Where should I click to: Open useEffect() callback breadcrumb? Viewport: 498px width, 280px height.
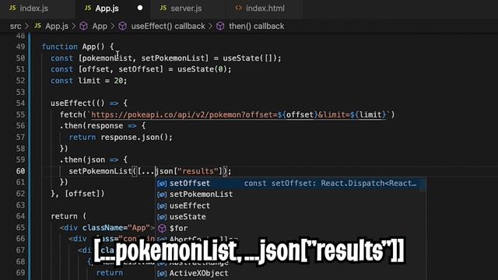[168, 26]
